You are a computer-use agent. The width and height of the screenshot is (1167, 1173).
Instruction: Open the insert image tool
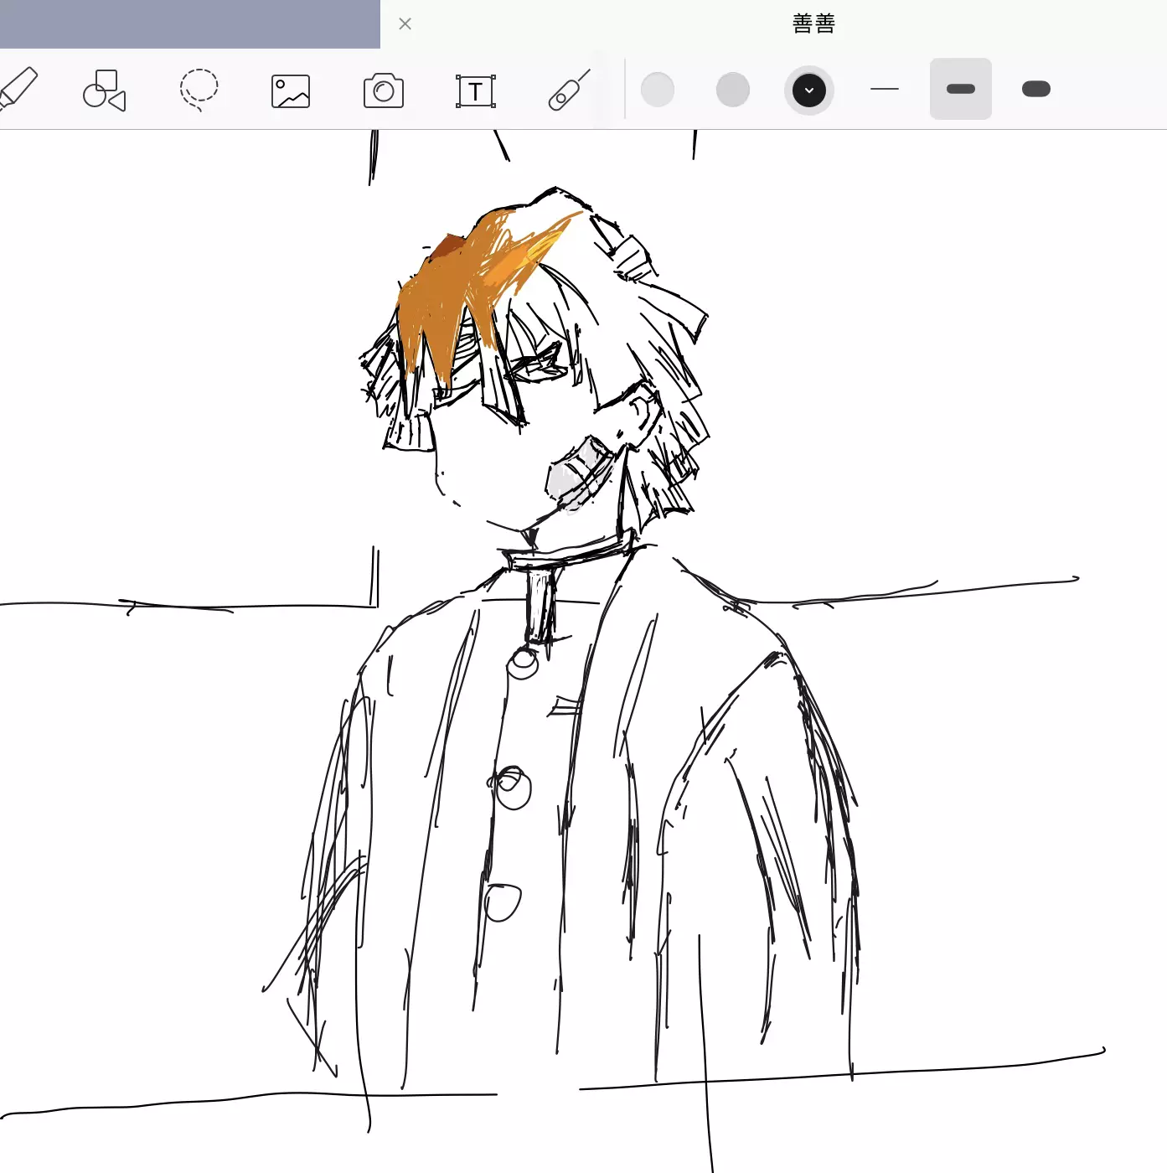(291, 91)
